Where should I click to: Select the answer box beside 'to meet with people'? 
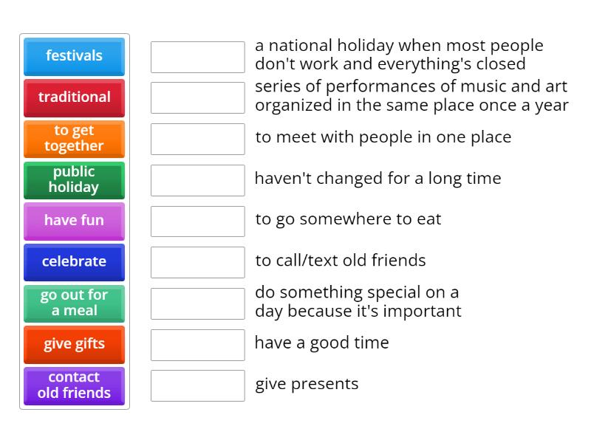(x=197, y=139)
